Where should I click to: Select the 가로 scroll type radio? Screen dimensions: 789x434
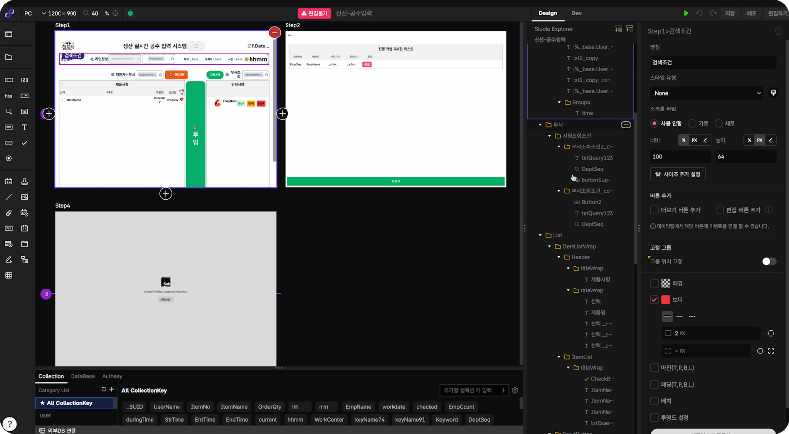click(x=693, y=123)
